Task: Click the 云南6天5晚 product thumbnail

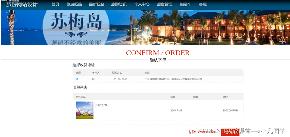Action: click(84, 110)
